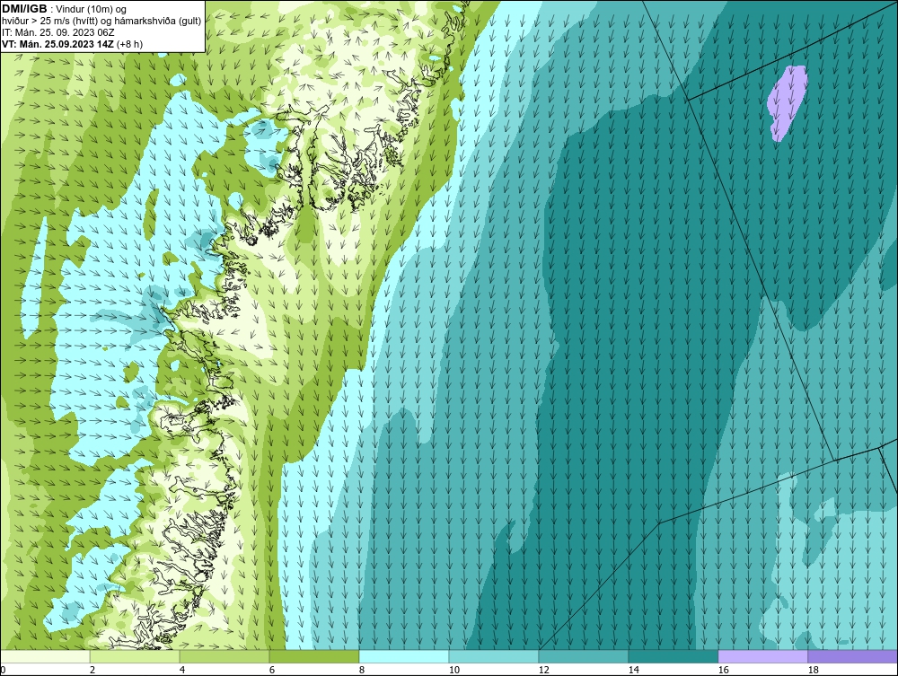Screen dimensions: 898x676
Task: Click the legend label "16"
Action: point(723,670)
